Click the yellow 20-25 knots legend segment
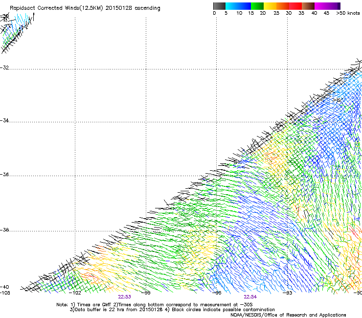The width and height of the screenshot is (362, 318). coord(270,6)
